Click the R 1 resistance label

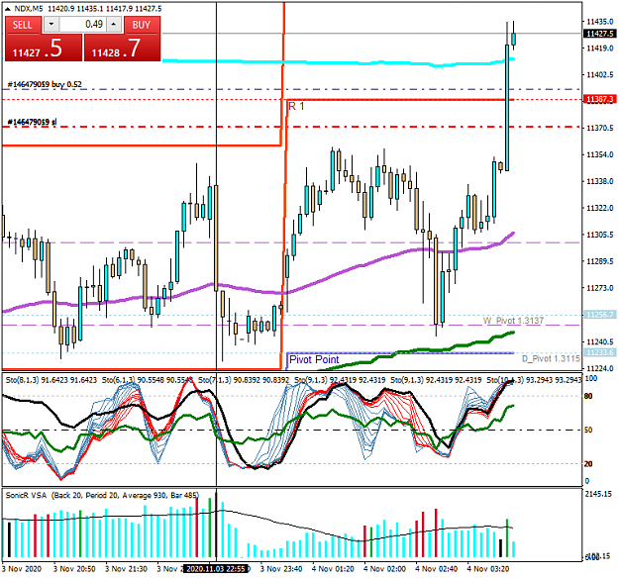click(x=296, y=106)
